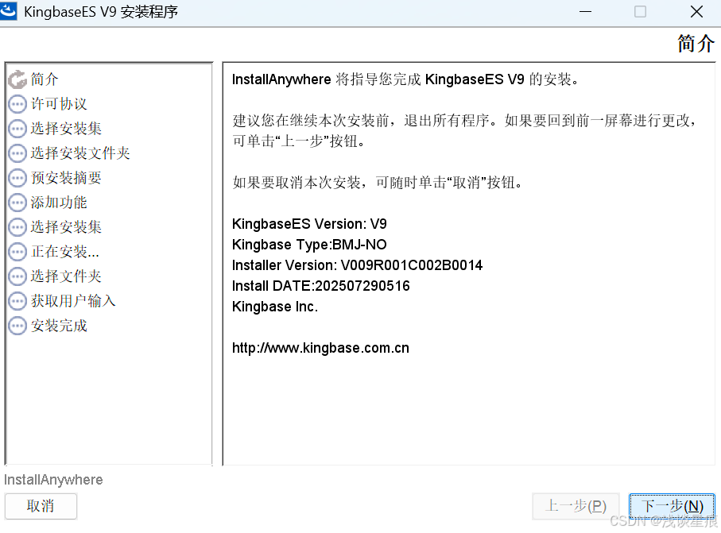Select the 安装完成 step label
Viewport: 721px width, 533px height.
(59, 326)
